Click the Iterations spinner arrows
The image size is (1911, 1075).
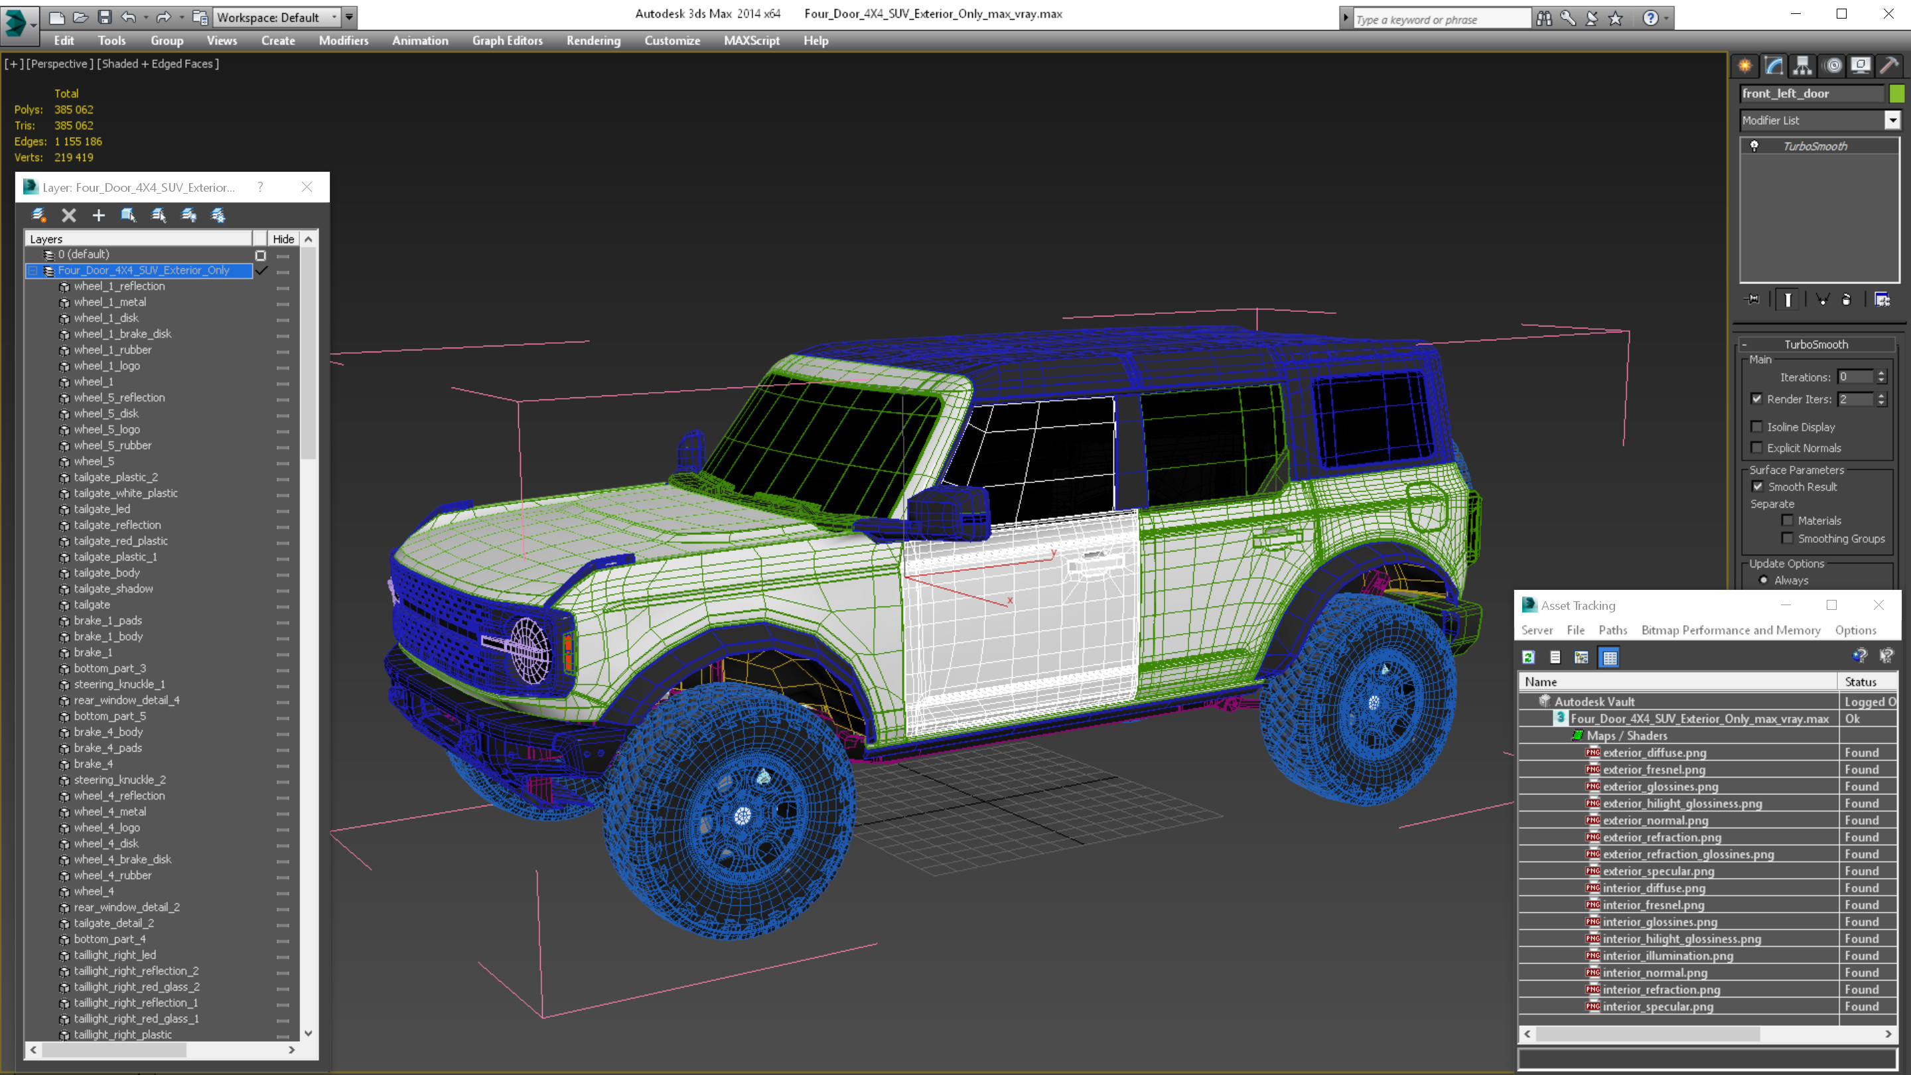tap(1881, 378)
